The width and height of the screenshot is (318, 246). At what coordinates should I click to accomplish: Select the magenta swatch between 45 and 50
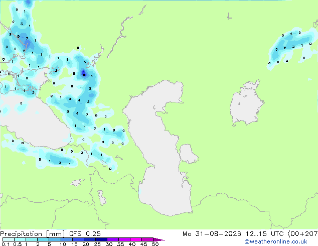[147, 239]
